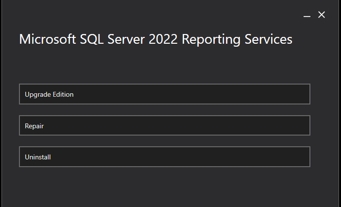341x207 pixels.
Task: Select the Repair option
Action: click(164, 125)
